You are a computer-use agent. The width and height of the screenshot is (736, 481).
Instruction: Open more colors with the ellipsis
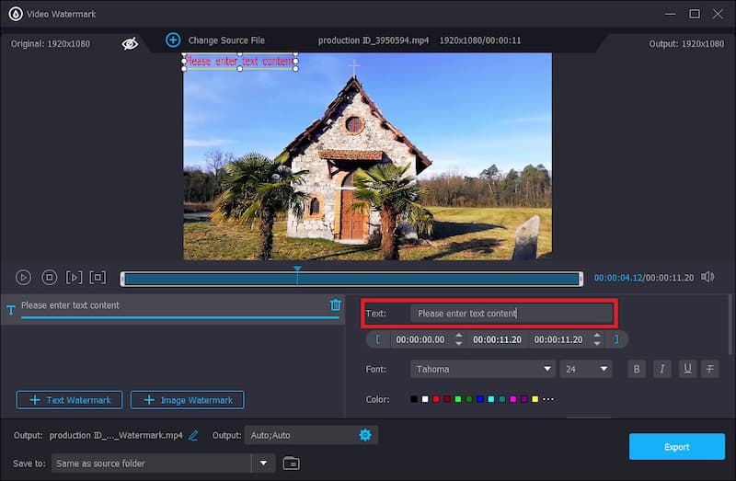[547, 399]
